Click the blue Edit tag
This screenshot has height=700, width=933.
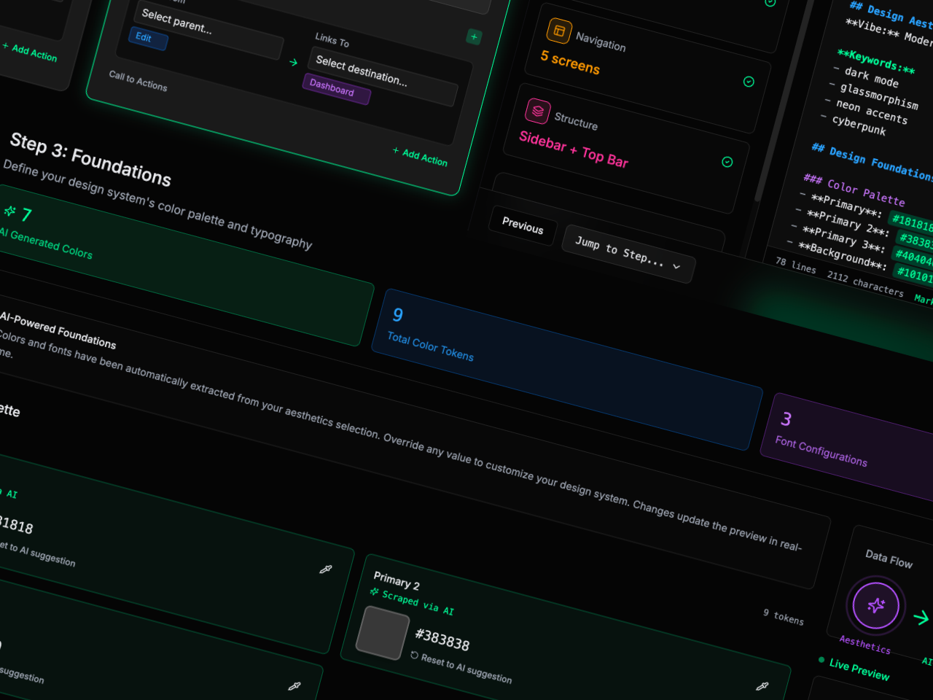pyautogui.click(x=148, y=39)
